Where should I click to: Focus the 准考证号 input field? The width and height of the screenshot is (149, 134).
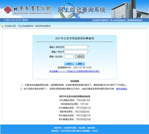coord(76,47)
